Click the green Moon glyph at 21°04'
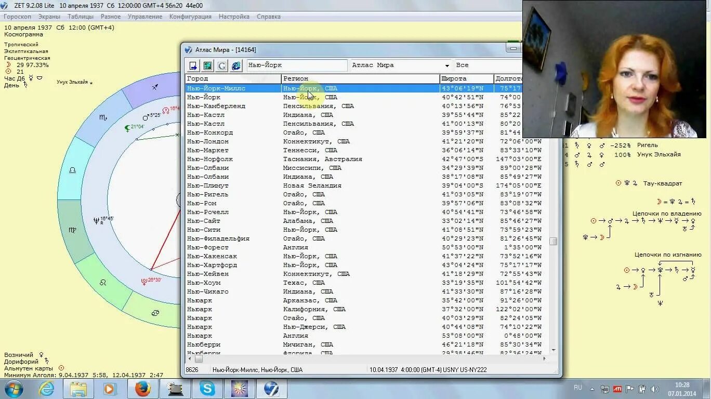This screenshot has width=711, height=399. 127,128
